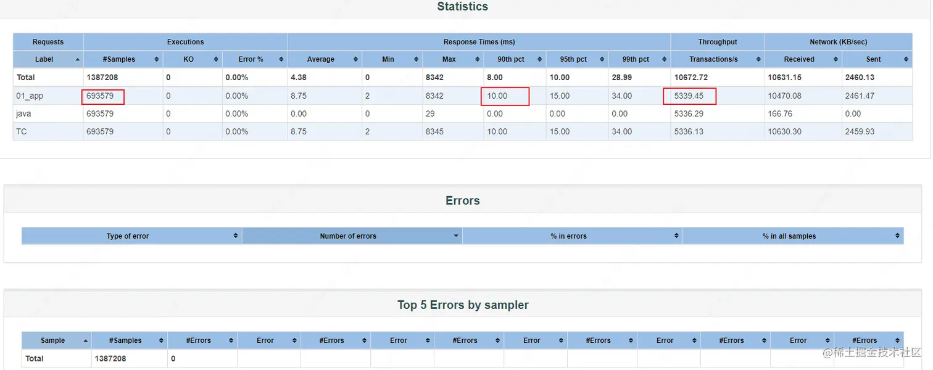Select received value 10631.15
The height and width of the screenshot is (370, 933).
point(785,78)
